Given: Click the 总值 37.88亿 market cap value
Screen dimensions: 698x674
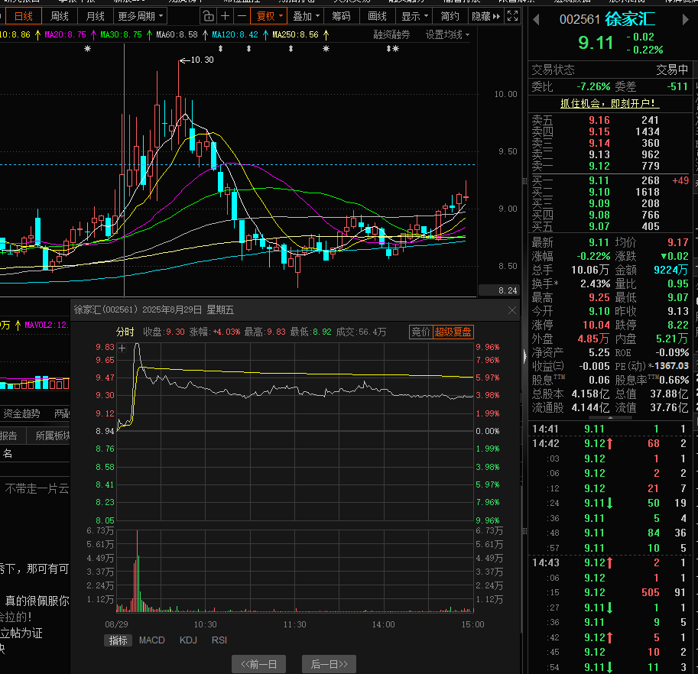Looking at the screenshot, I should pos(670,394).
